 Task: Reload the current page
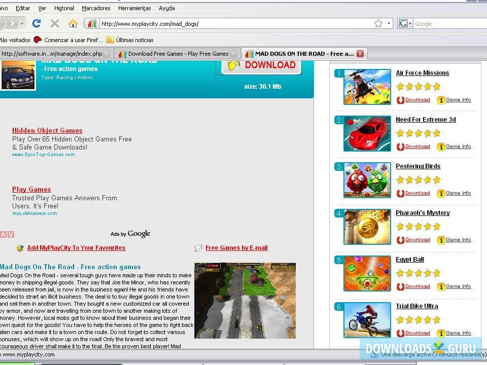36,23
